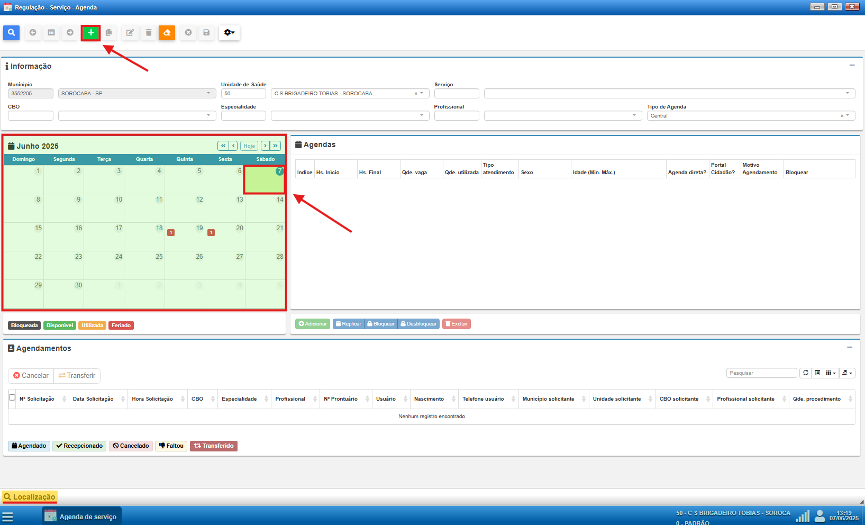The image size is (865, 525).
Task: Click the trash delete icon in toolbar
Action: point(149,33)
